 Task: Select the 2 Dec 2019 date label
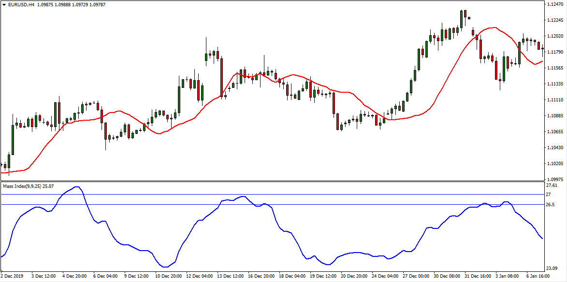[x=13, y=276]
